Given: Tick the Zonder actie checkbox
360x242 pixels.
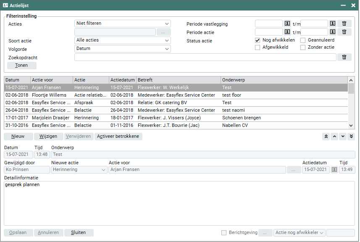Looking at the screenshot, I should (303, 47).
